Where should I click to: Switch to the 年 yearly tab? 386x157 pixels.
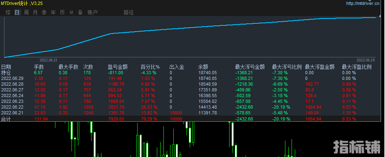(53, 13)
